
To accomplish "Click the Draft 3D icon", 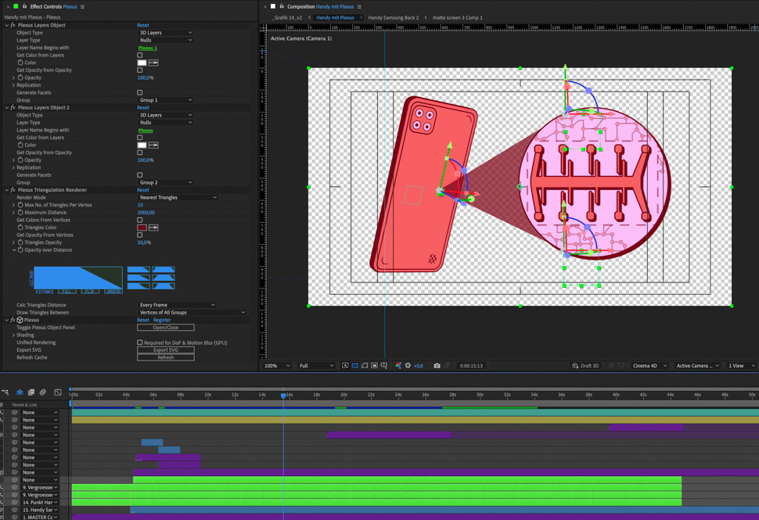I will (575, 366).
